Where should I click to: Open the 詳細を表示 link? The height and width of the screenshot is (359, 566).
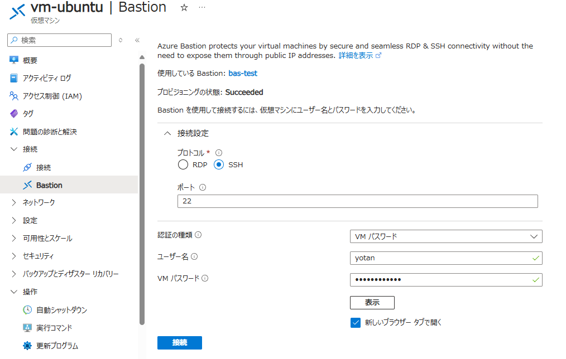point(356,55)
